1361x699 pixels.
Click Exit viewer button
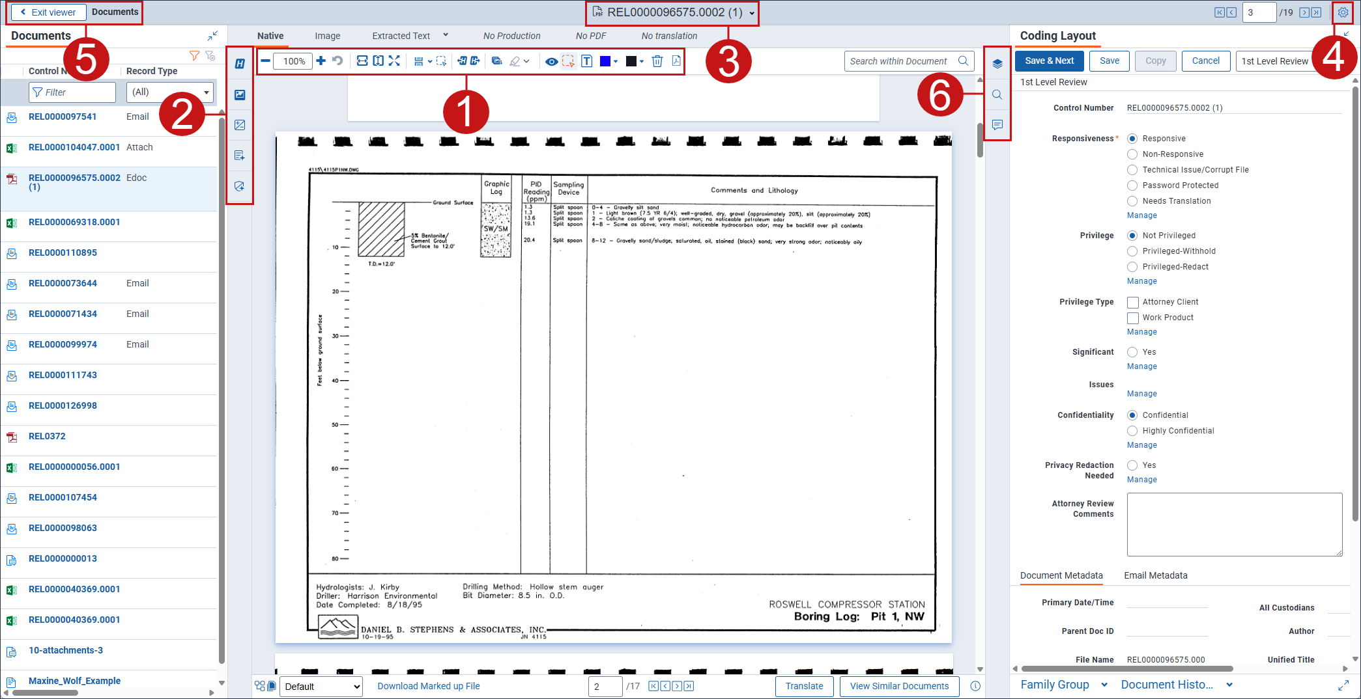point(48,12)
